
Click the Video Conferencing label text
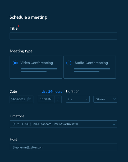point(37,63)
